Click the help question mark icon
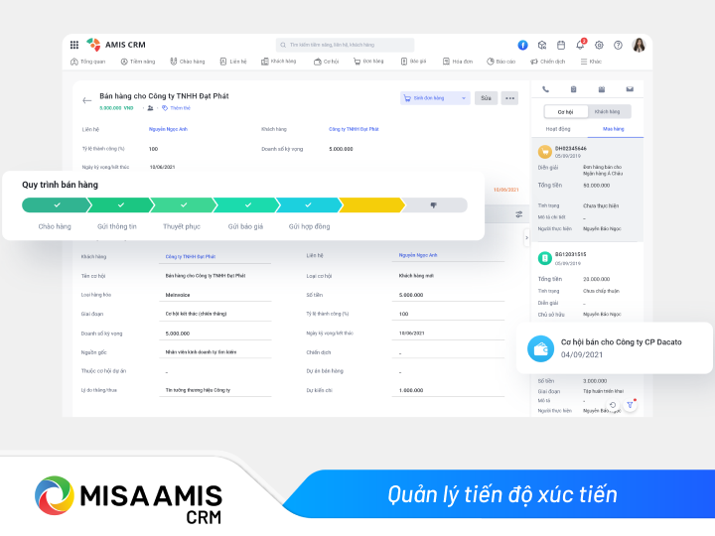The height and width of the screenshot is (536, 715). (618, 45)
